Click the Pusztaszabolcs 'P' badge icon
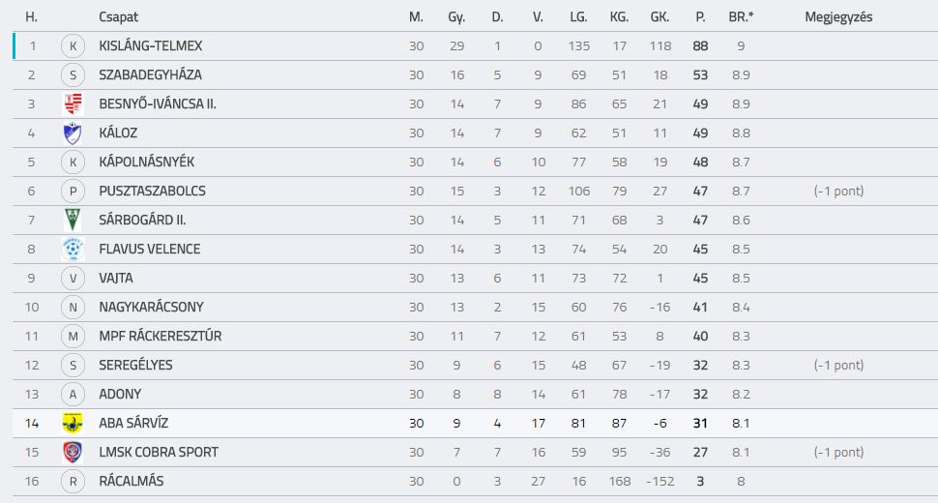 (x=73, y=192)
